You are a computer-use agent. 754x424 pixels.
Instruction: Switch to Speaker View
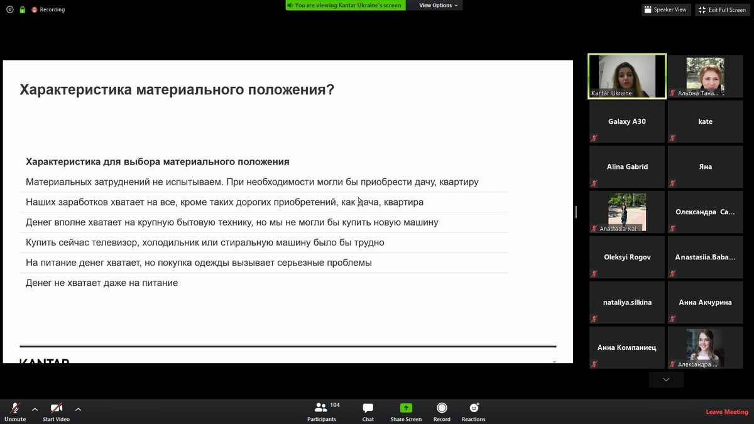(x=665, y=10)
